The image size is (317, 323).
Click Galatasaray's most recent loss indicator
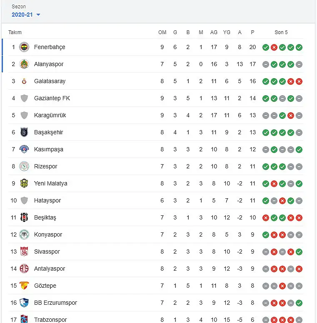(x=299, y=81)
